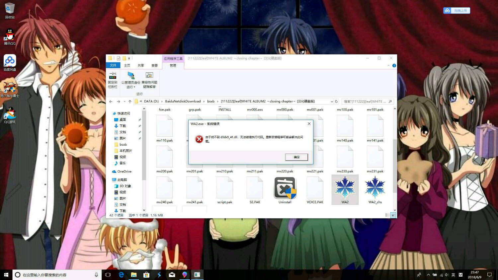The image size is (498, 280).
Task: Switch to the Share ribbon tab
Action: click(x=141, y=65)
